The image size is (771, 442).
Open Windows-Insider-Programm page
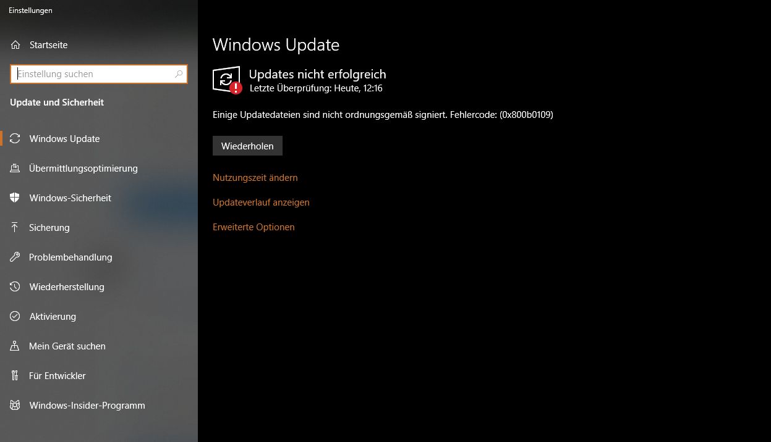(x=99, y=406)
